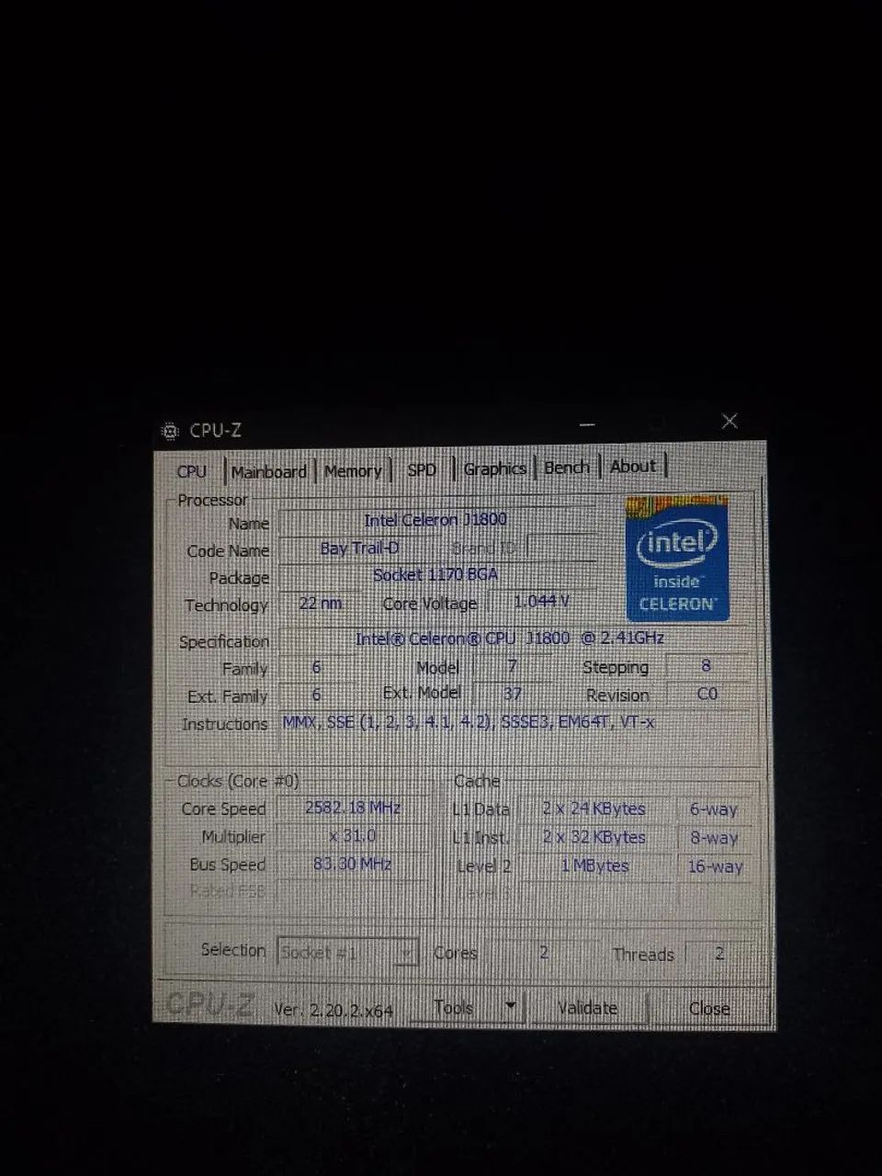Open the About tab
This screenshot has height=1176, width=882.
pyautogui.click(x=633, y=466)
